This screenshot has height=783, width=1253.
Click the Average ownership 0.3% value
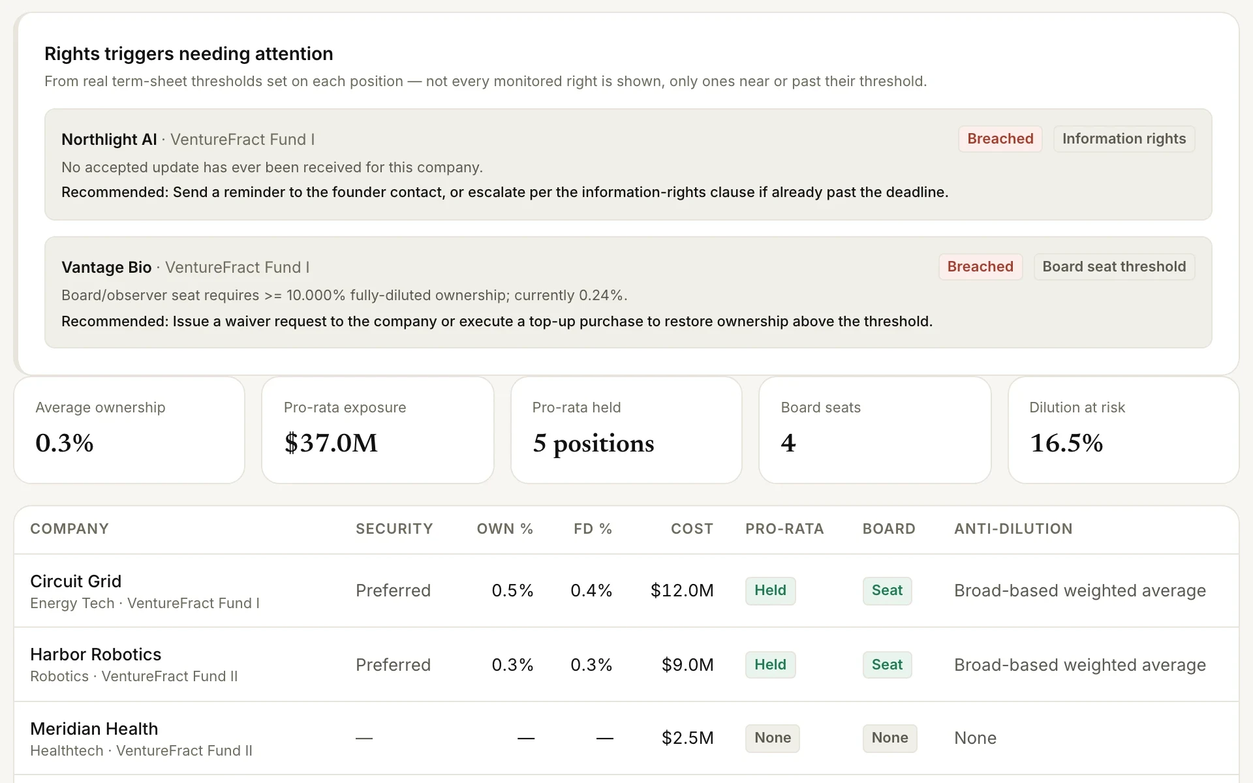pos(65,443)
